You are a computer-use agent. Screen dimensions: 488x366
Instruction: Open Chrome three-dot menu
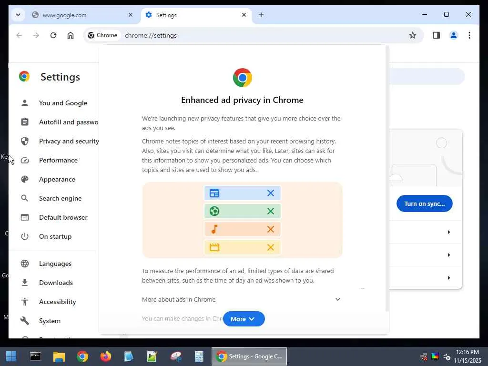(x=469, y=35)
